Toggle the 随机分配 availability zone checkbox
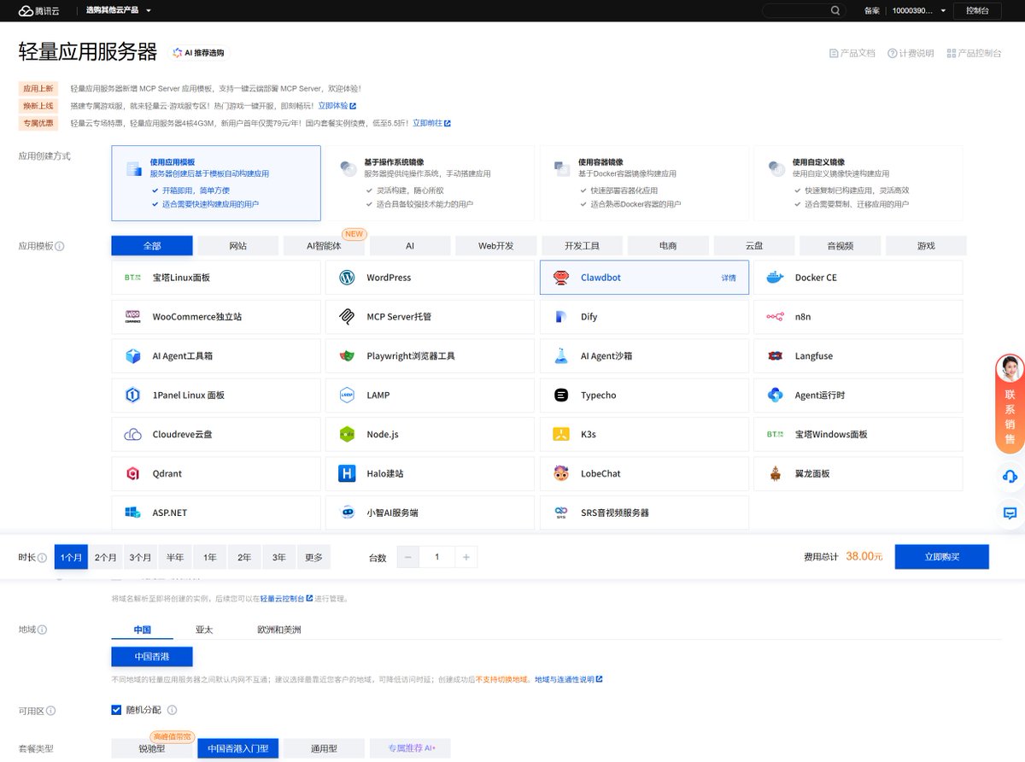 (x=117, y=710)
